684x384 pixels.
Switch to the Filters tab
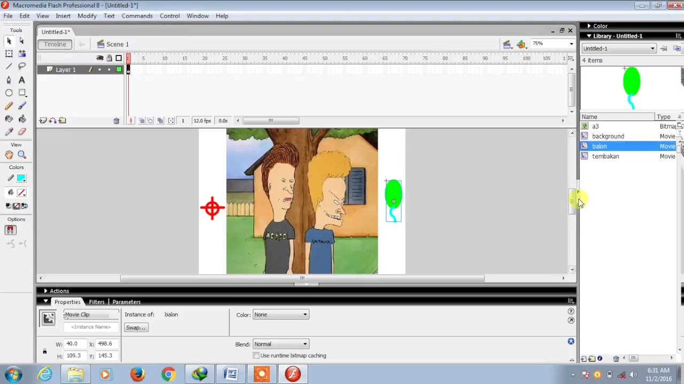(x=97, y=302)
